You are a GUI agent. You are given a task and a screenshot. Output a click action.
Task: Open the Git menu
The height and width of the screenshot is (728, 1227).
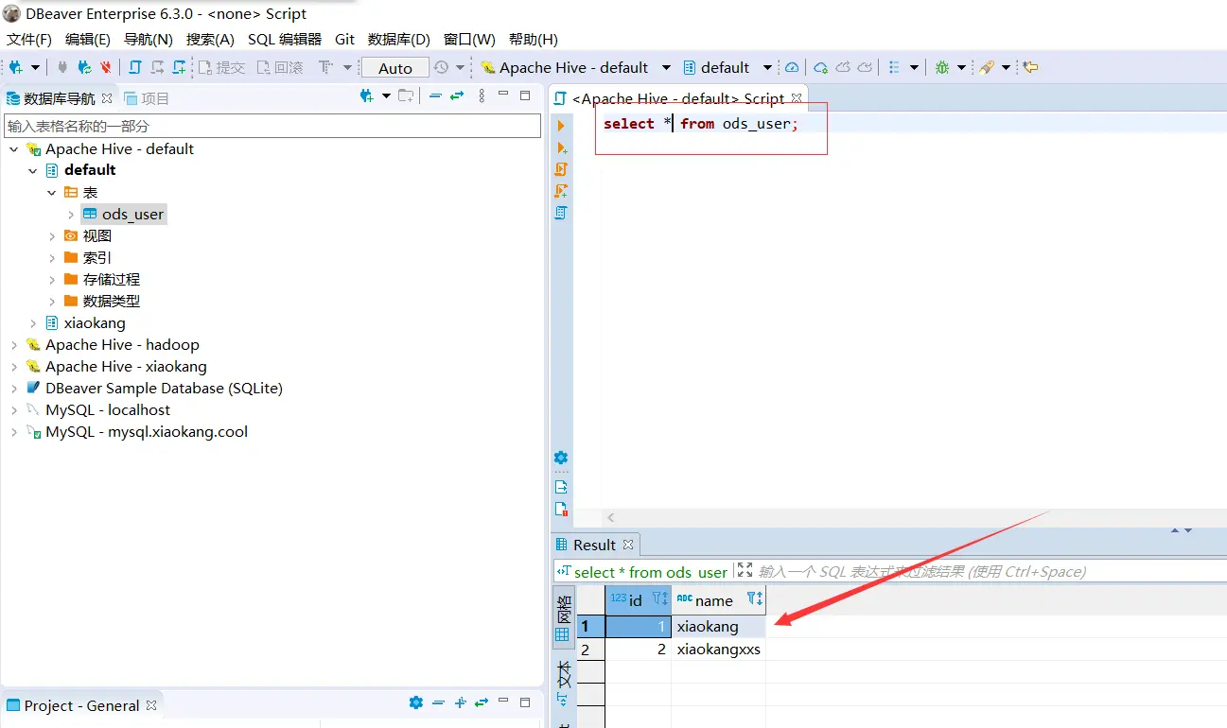(x=344, y=39)
